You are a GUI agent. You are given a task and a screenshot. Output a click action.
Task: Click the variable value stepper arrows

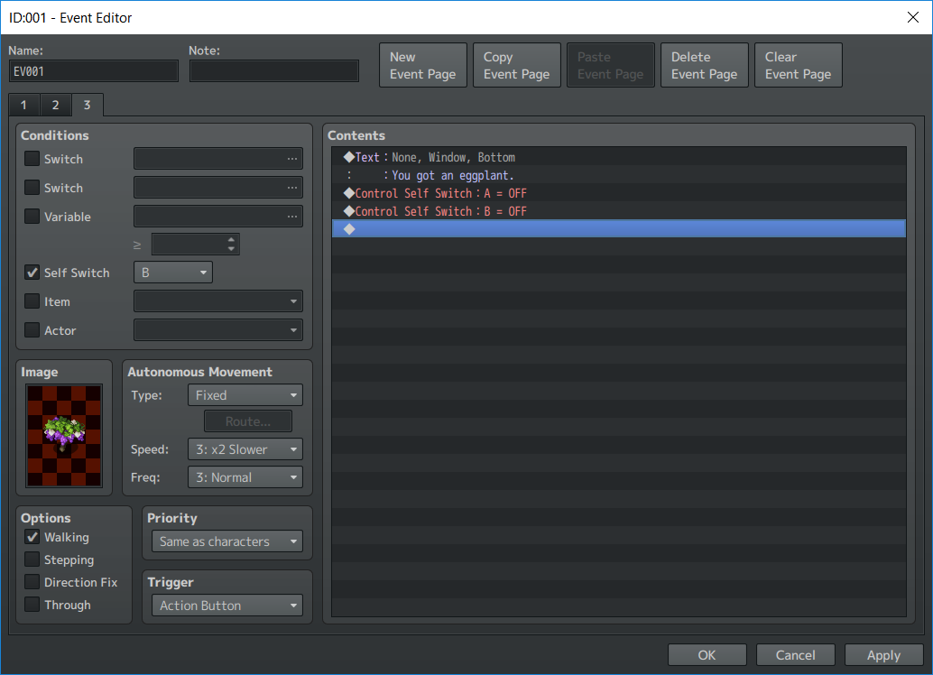tap(231, 245)
